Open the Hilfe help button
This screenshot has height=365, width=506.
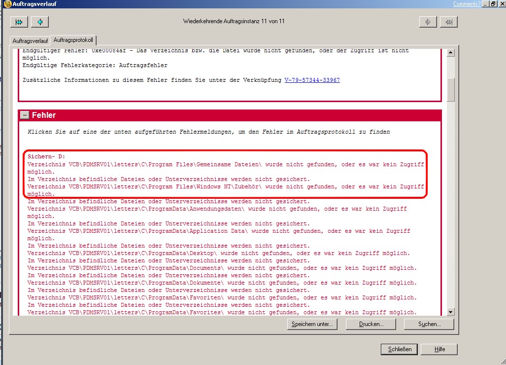439,349
